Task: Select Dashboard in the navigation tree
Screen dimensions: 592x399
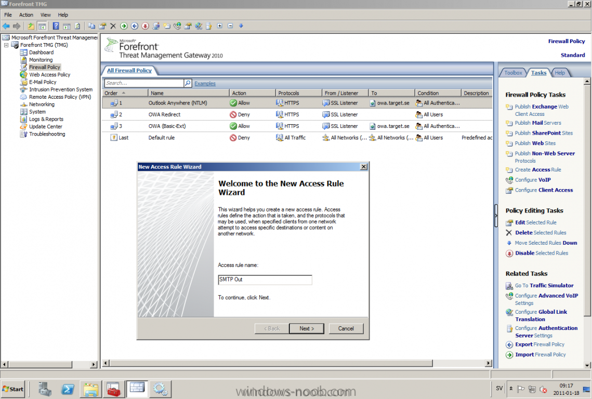Action: 41,52
